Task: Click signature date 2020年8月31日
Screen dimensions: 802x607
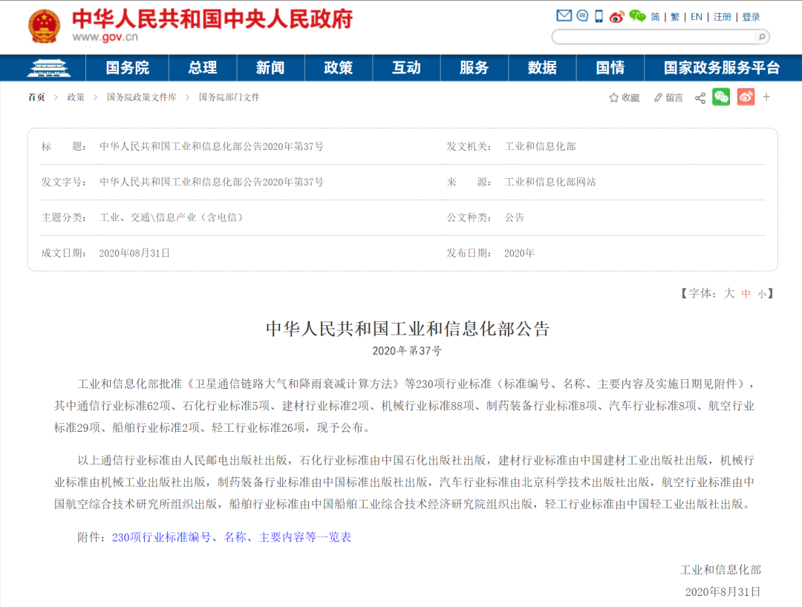Action: [x=723, y=591]
